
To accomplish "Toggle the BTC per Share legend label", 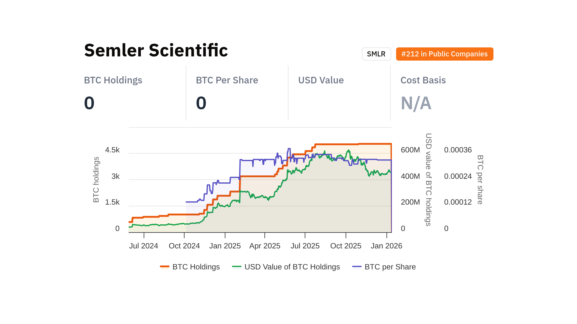I will (390, 267).
